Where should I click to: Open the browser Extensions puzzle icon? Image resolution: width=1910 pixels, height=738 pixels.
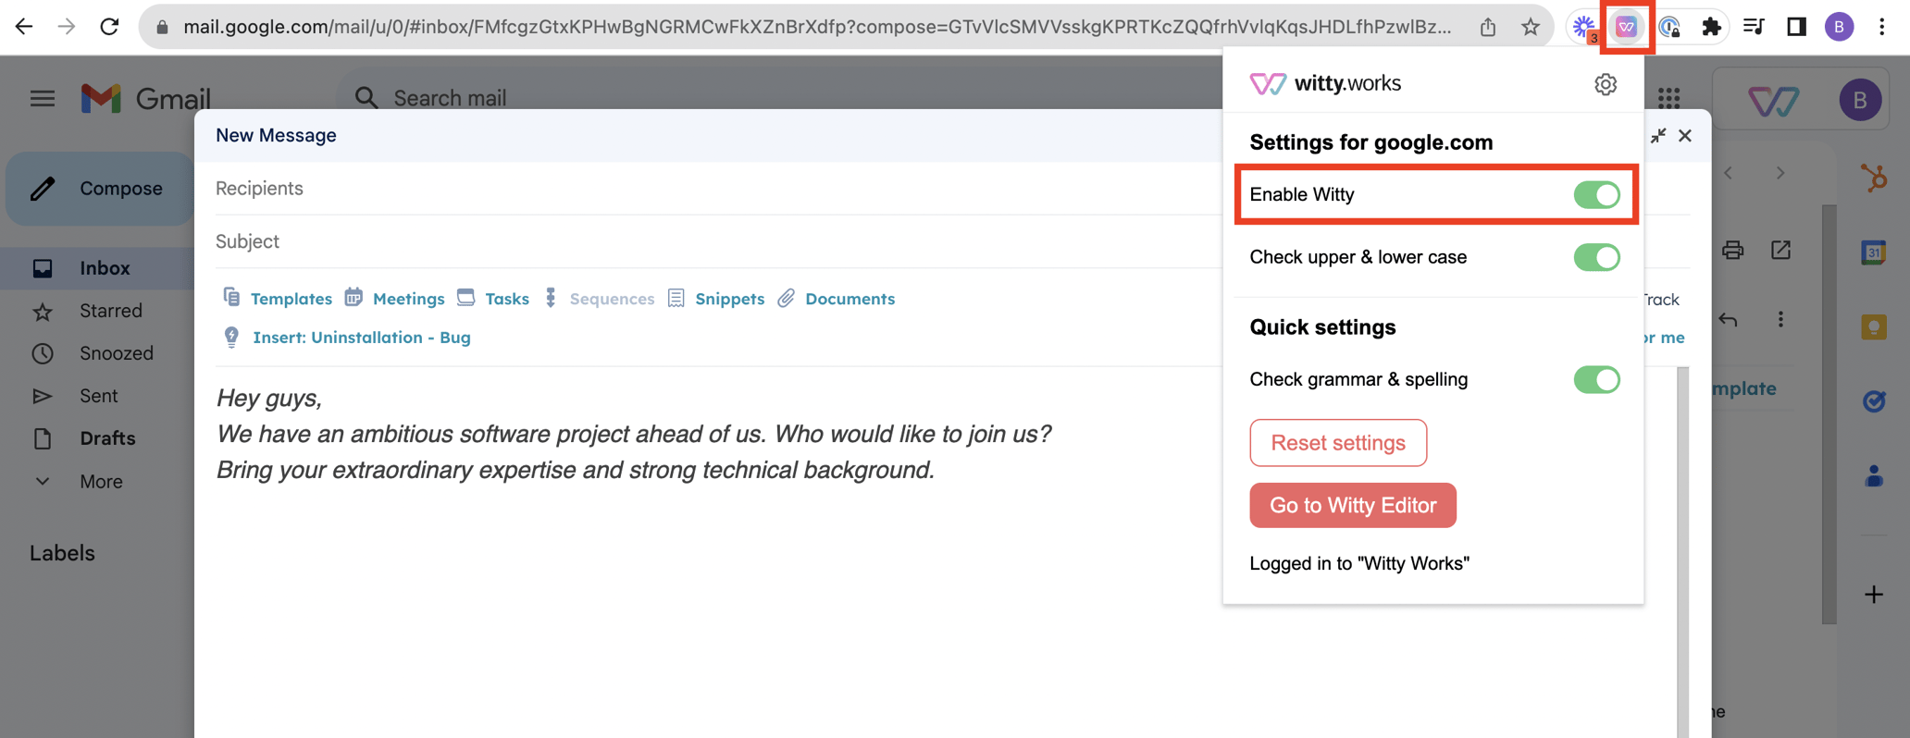coord(1711,27)
